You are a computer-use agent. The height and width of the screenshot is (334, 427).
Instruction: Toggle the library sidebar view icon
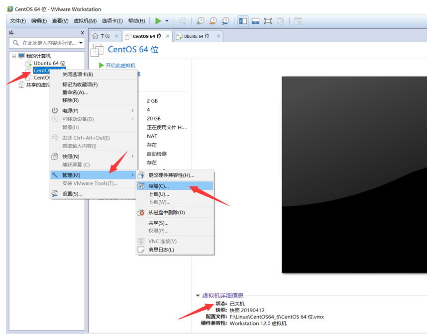coord(243,21)
